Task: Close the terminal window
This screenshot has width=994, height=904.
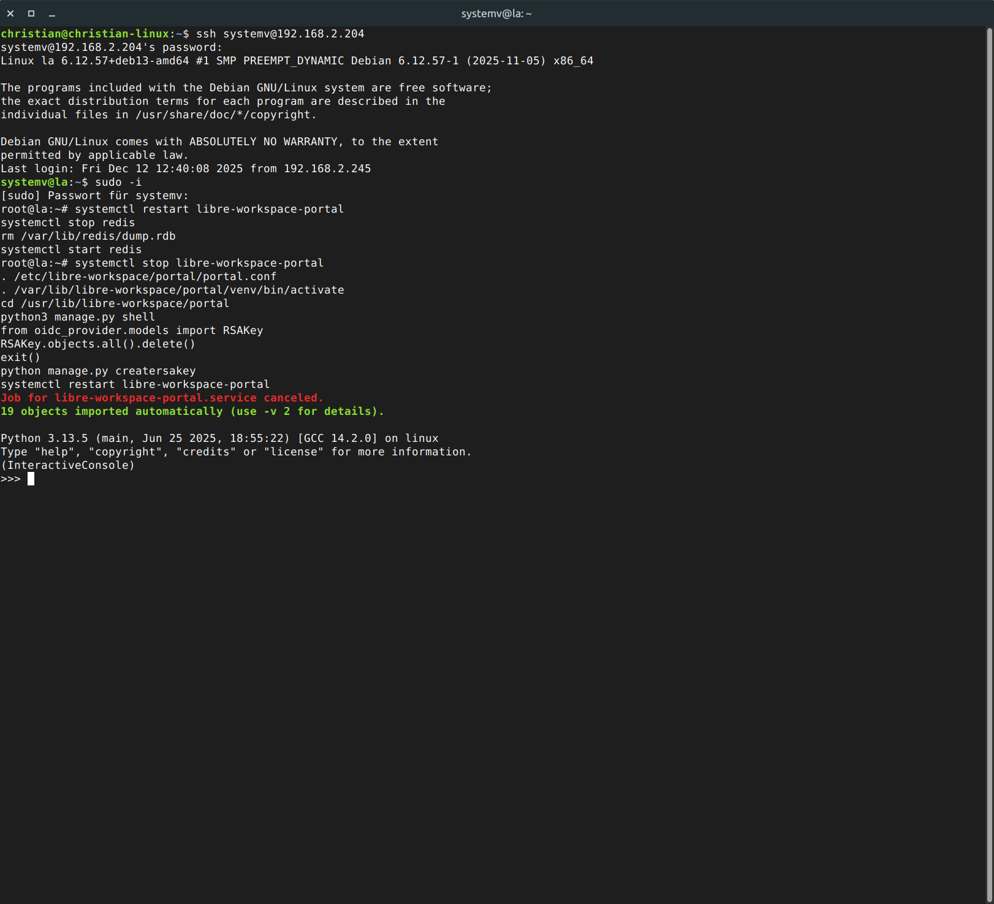Action: (x=10, y=13)
